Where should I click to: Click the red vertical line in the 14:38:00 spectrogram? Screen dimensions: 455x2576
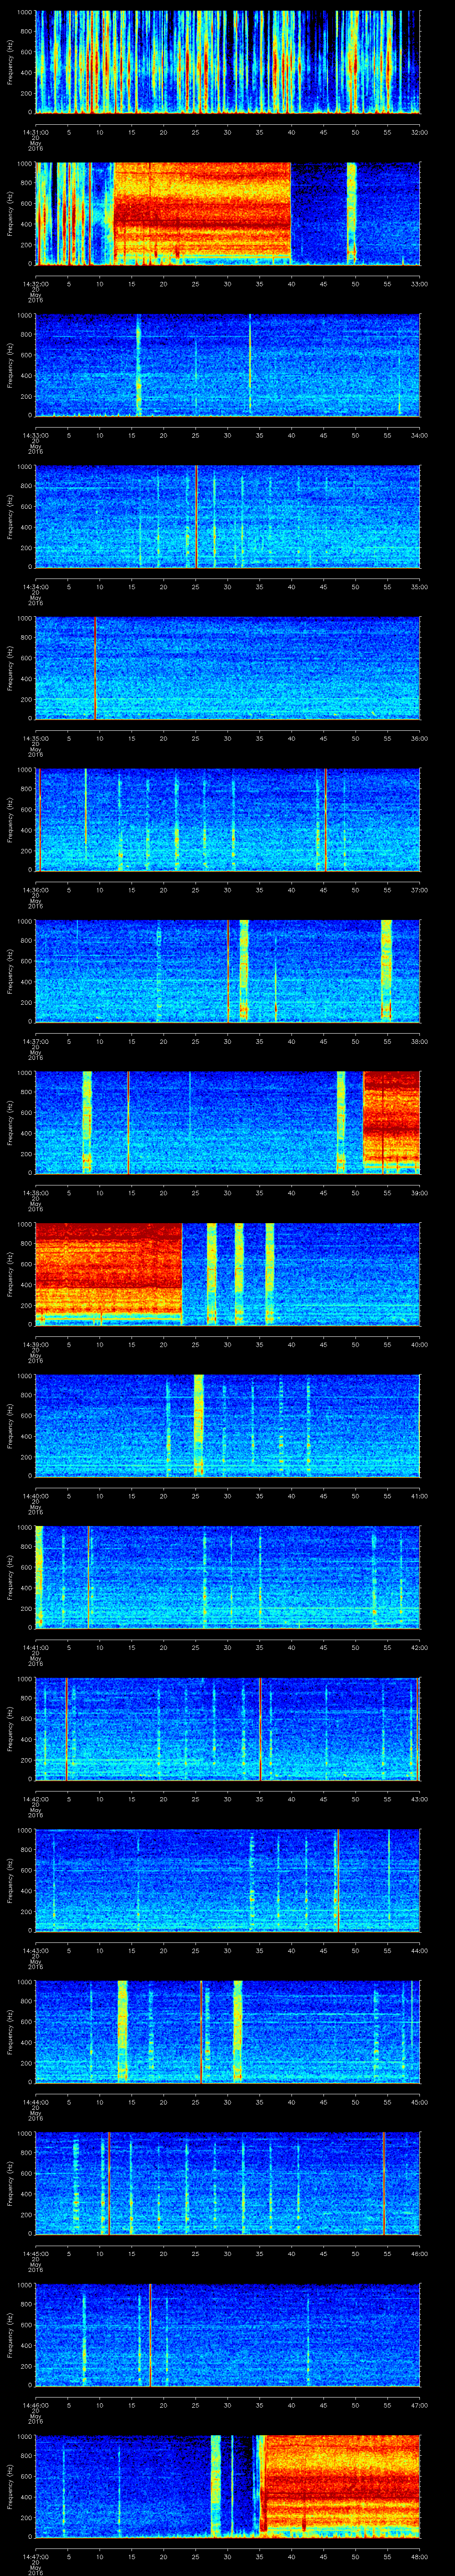coord(128,1122)
